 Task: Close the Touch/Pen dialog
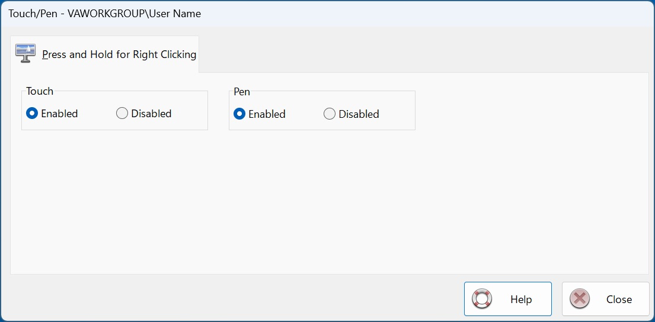[x=605, y=299]
